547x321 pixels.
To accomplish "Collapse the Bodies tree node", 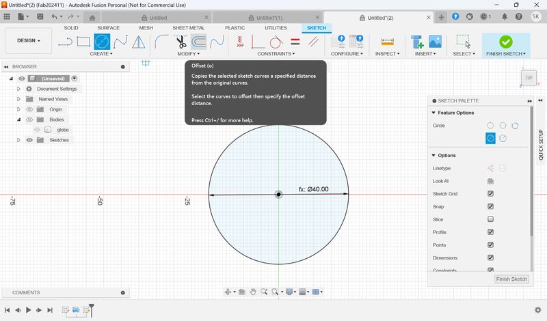I will 19,120.
